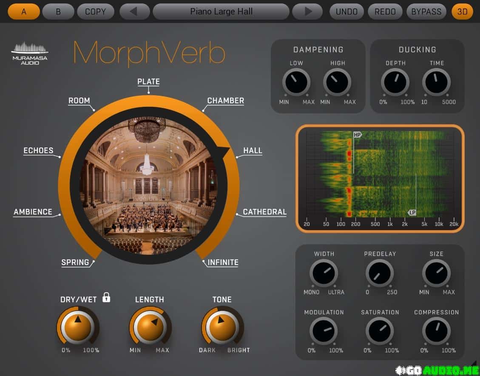Image resolution: width=480 pixels, height=376 pixels.
Task: Click the HP filter marker in spectrogram
Action: (357, 135)
